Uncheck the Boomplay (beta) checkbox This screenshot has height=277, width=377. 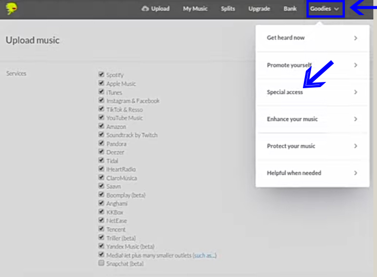click(101, 195)
